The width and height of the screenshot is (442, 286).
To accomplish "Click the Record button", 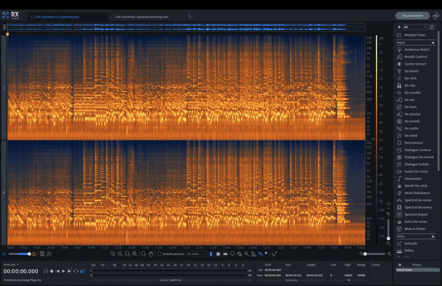I will click(x=51, y=271).
